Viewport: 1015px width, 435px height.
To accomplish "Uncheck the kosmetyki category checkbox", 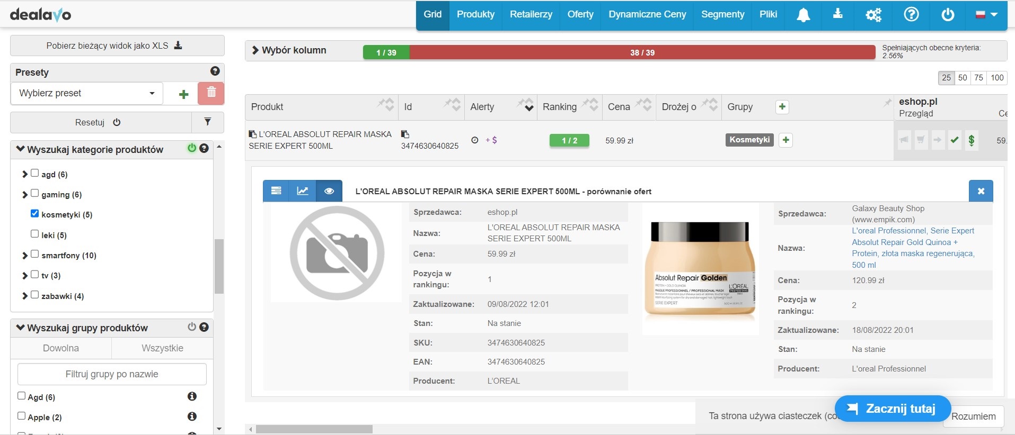I will pos(35,214).
